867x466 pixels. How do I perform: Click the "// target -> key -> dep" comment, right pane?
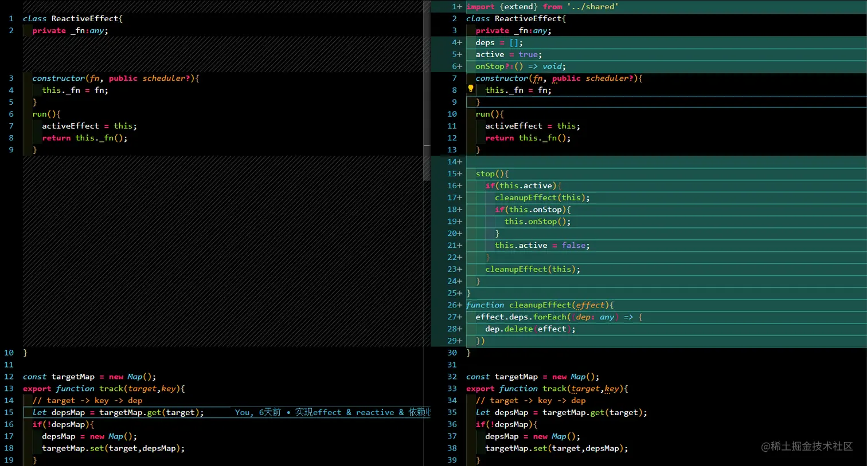530,401
